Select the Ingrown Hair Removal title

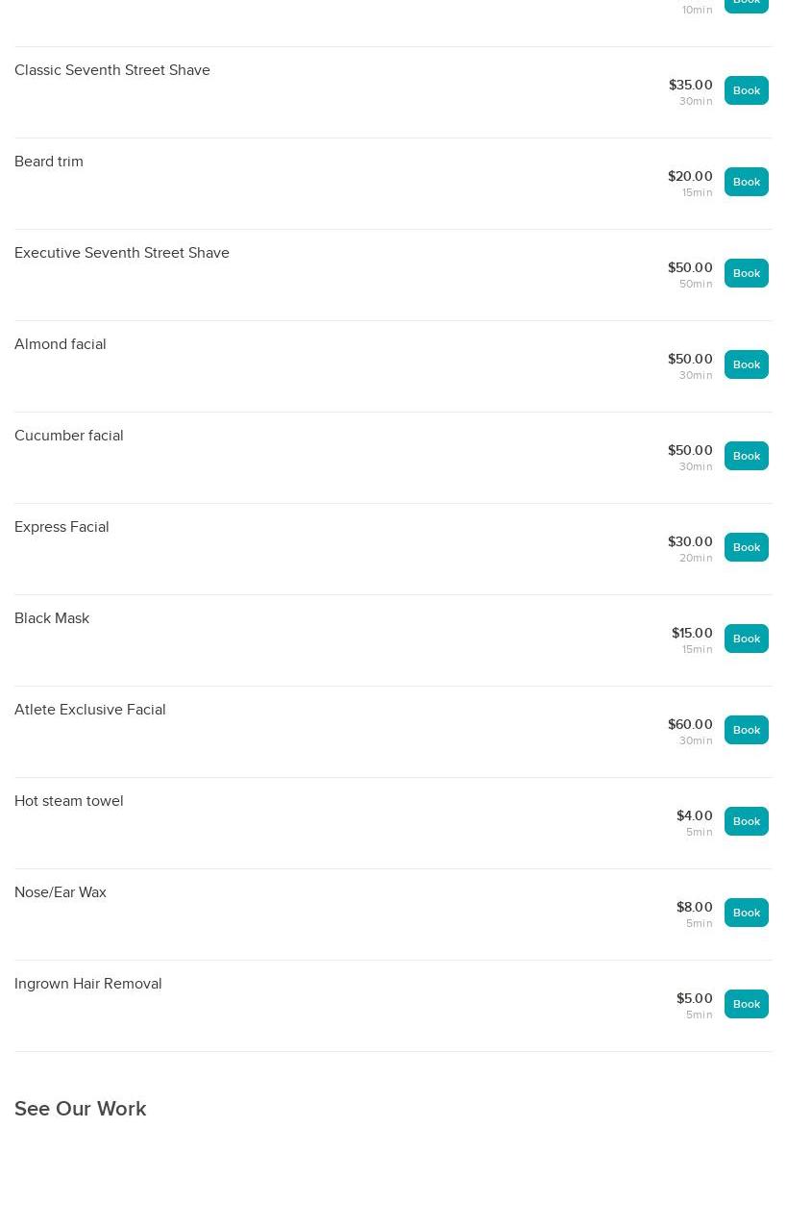pyautogui.click(x=88, y=984)
